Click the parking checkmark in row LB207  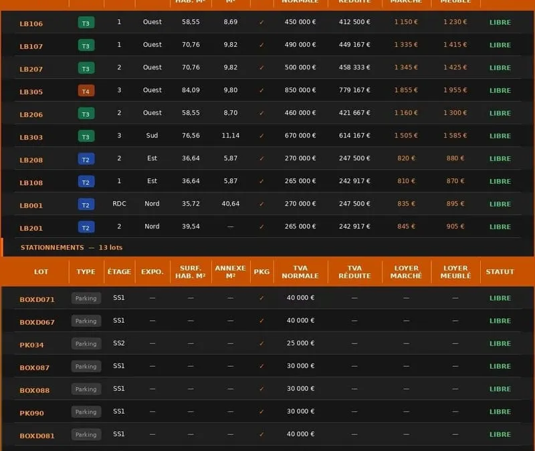261,67
